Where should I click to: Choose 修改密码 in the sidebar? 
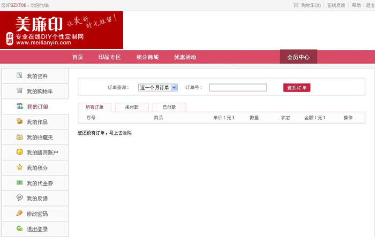(35, 213)
